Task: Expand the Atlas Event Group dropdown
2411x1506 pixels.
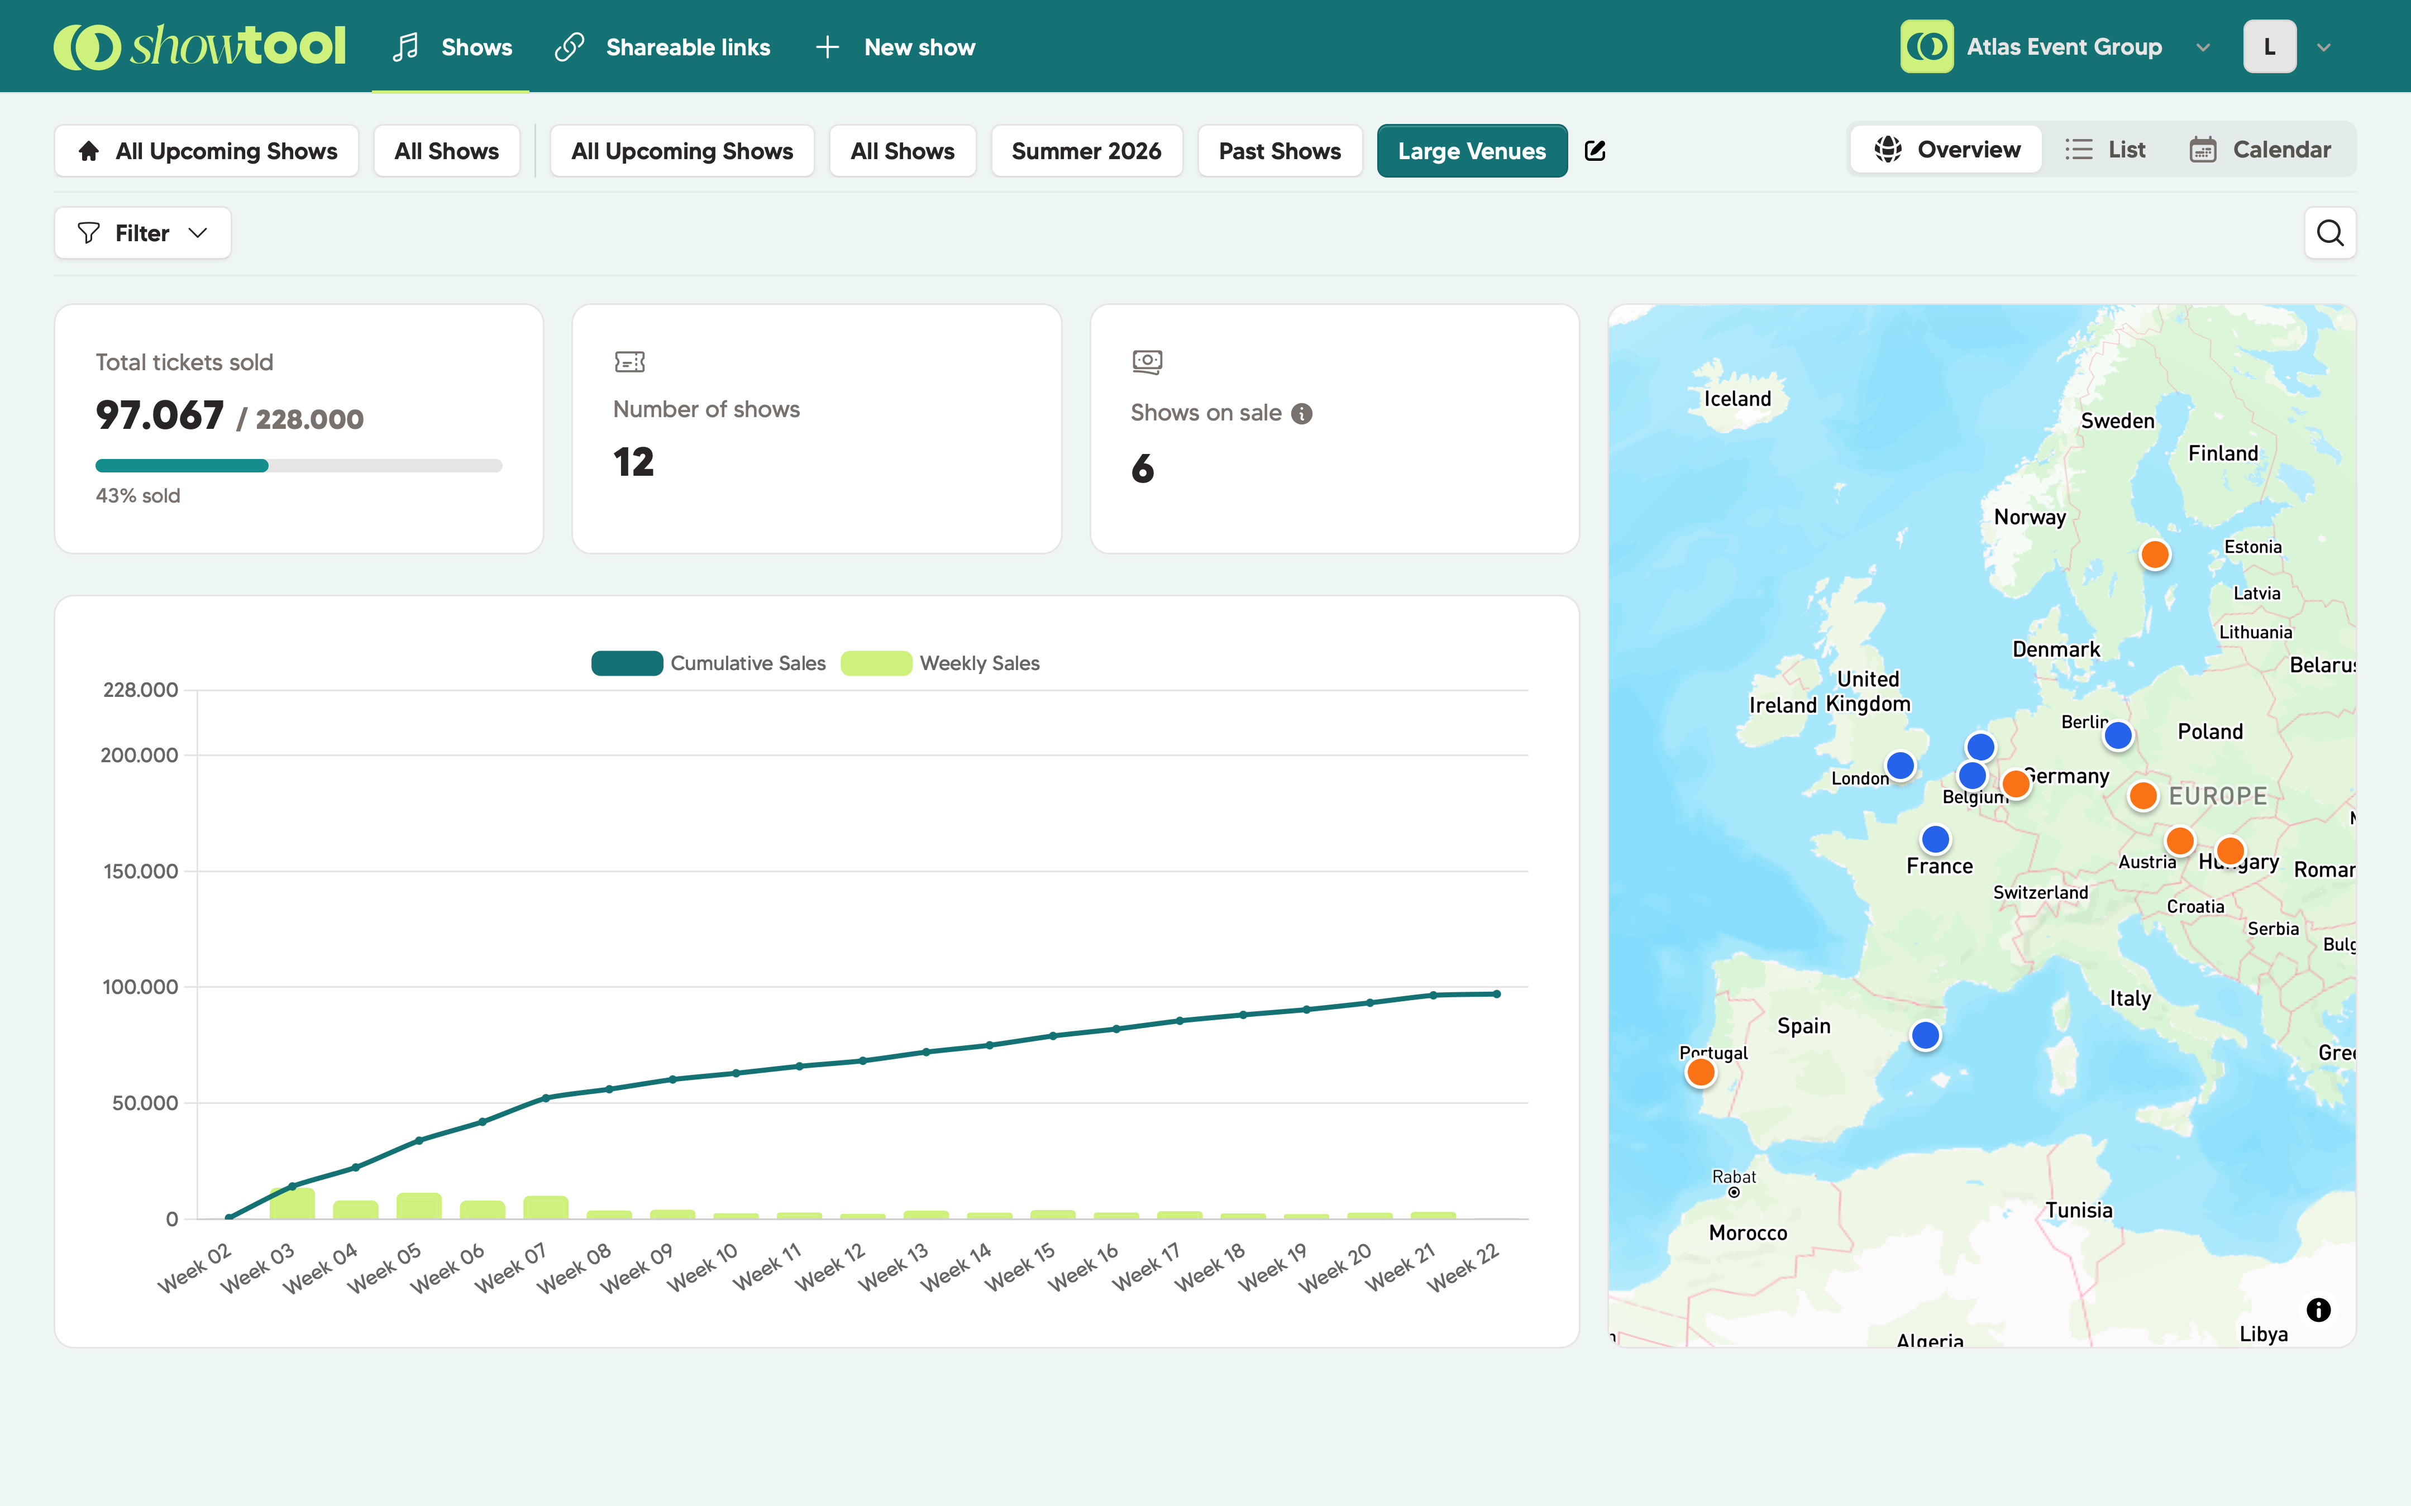Action: 2203,47
